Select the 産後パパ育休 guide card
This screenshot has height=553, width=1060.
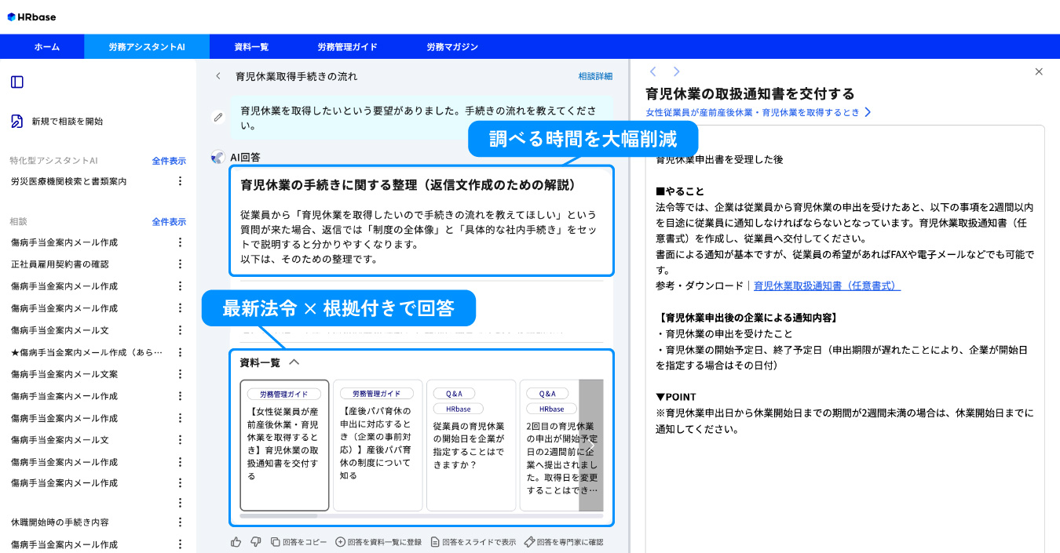(377, 446)
